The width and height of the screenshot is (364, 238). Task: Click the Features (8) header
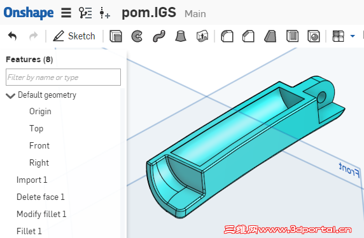tap(29, 60)
